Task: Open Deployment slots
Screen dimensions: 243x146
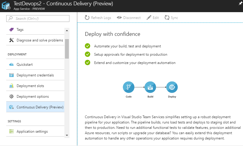Action: pos(35,86)
